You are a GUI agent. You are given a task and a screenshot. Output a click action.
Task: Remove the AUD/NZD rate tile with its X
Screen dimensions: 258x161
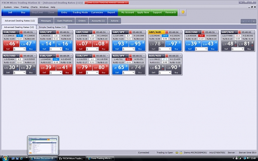(180, 56)
